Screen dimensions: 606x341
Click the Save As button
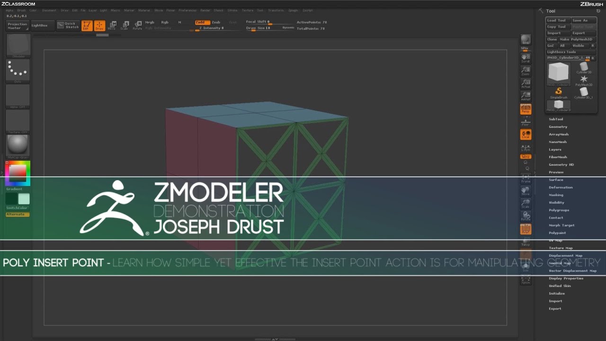point(583,20)
